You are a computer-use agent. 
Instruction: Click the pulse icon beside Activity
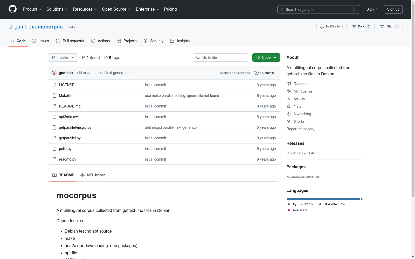[x=289, y=99]
